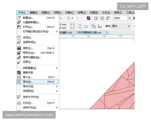Choose 打印(P)... menu entry
Image resolution: width=151 pixels, height=121 pixels.
(38, 103)
